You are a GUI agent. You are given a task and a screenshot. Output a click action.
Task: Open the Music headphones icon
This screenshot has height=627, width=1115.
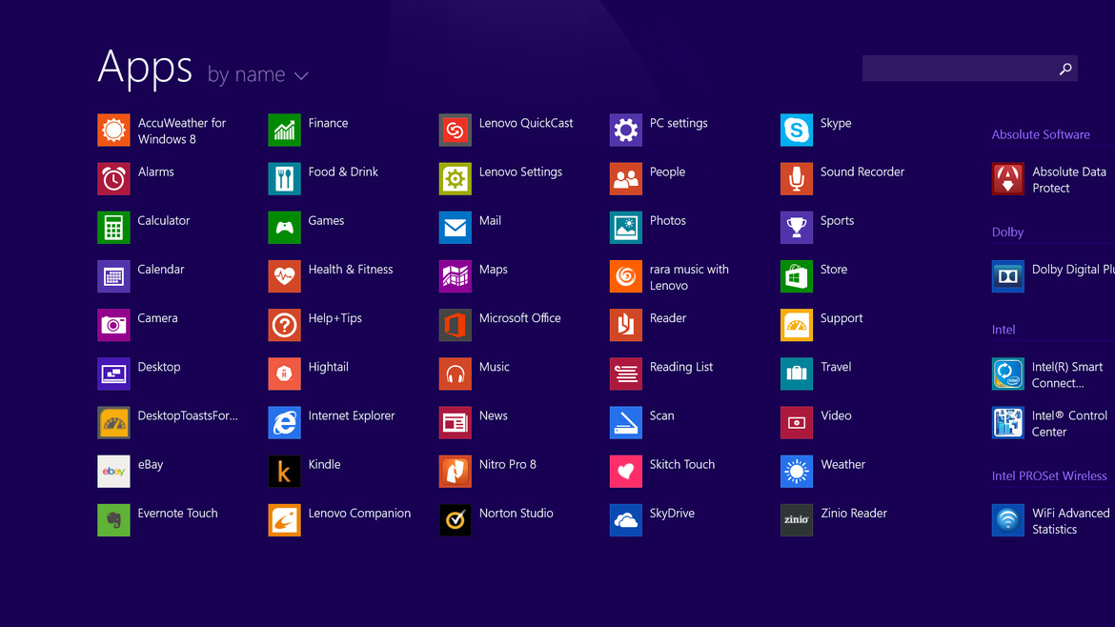coord(456,374)
